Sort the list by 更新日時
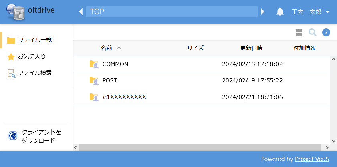This screenshot has width=337, height=167. pos(251,48)
